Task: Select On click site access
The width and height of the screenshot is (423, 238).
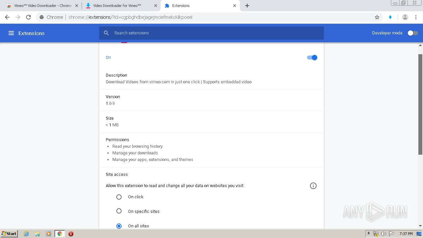Action: pyautogui.click(x=119, y=197)
